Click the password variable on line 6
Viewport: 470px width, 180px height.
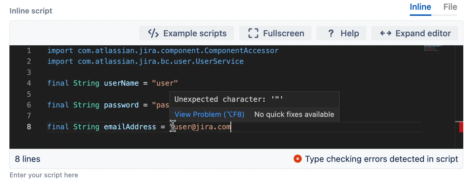click(x=121, y=105)
